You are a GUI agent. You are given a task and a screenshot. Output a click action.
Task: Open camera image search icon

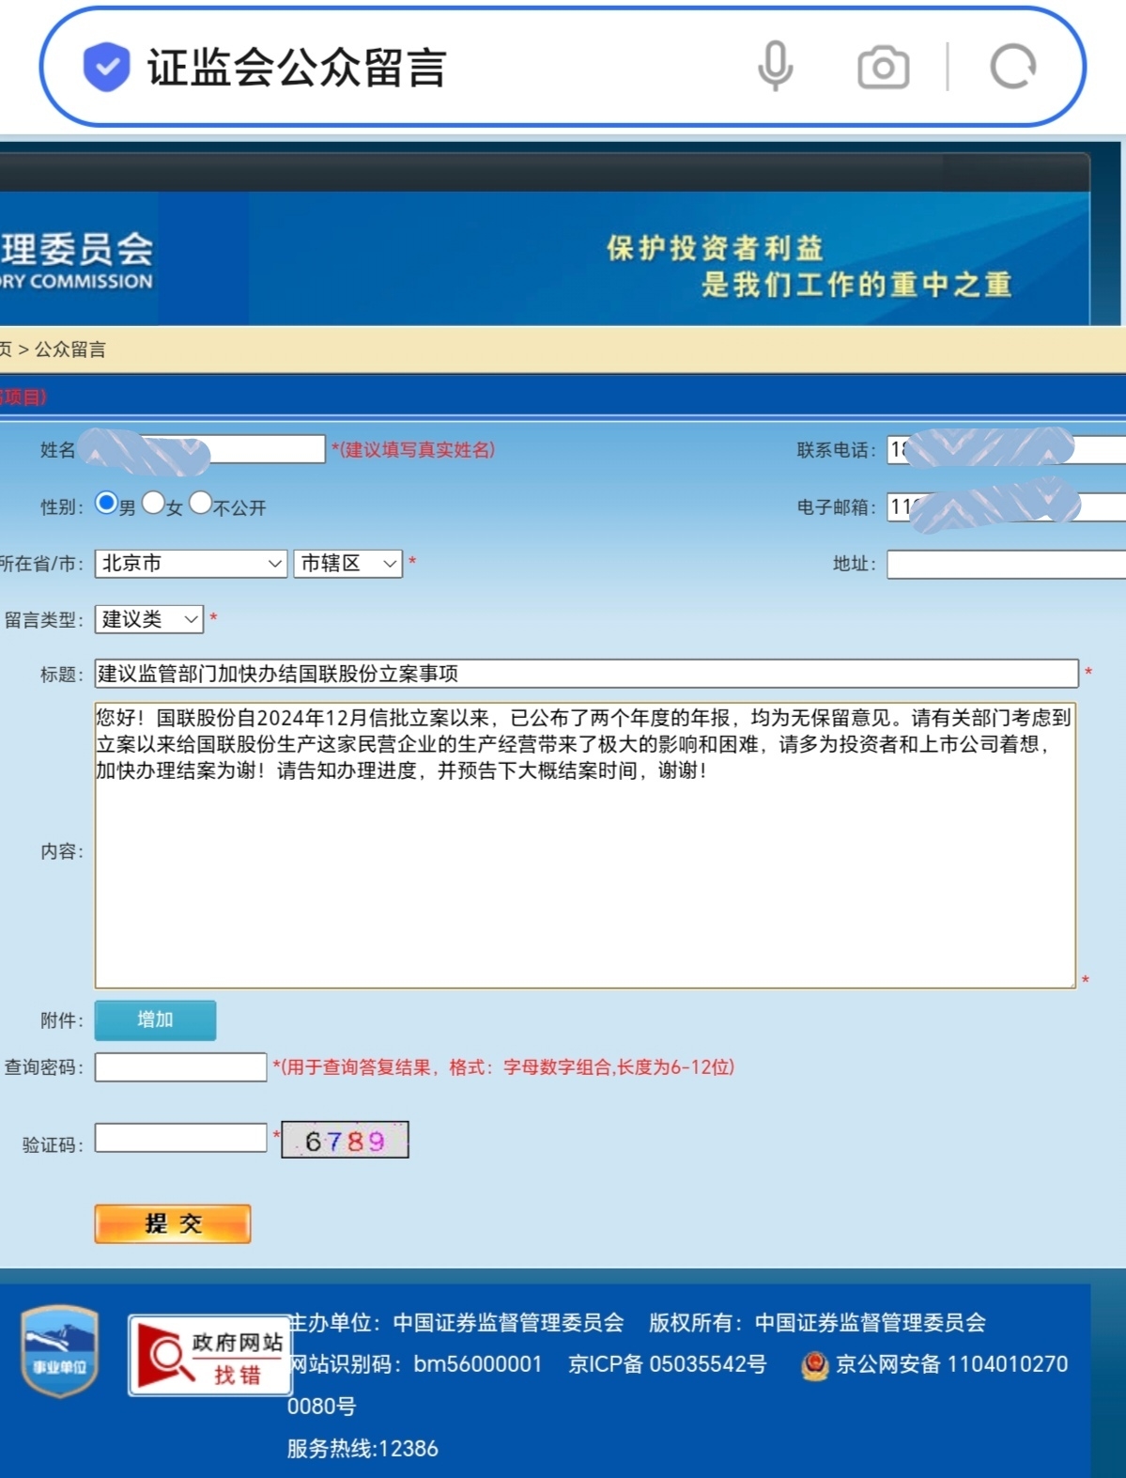click(883, 68)
